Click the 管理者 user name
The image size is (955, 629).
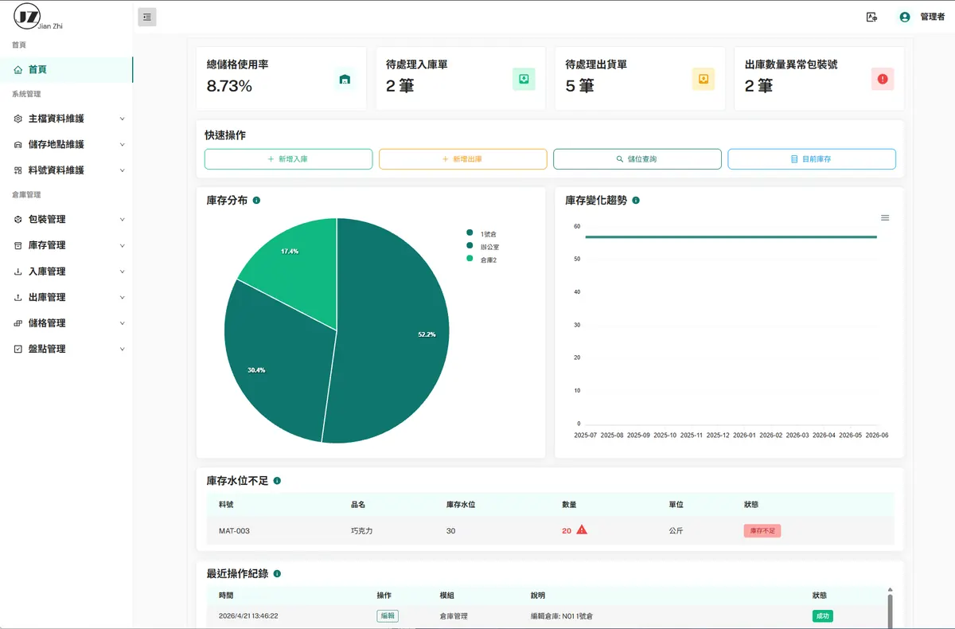(932, 17)
